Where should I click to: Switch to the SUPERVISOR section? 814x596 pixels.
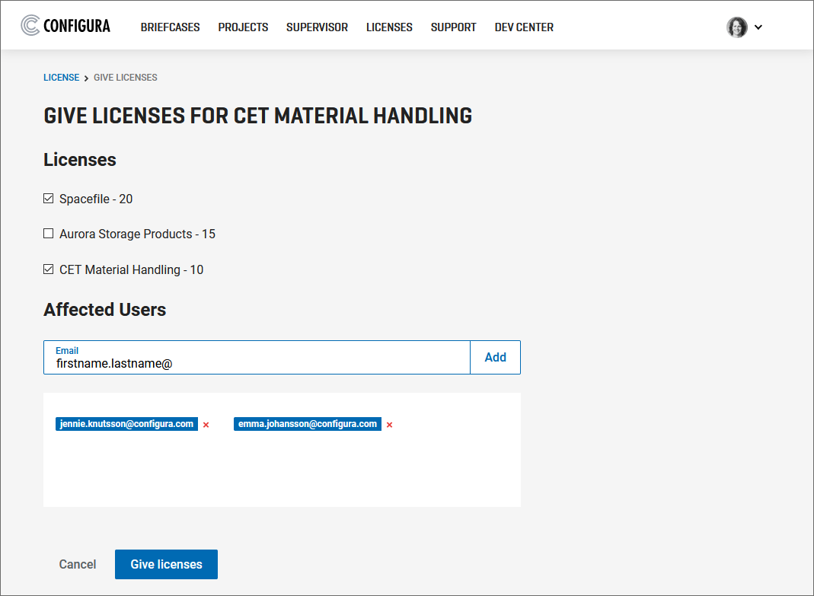[317, 27]
